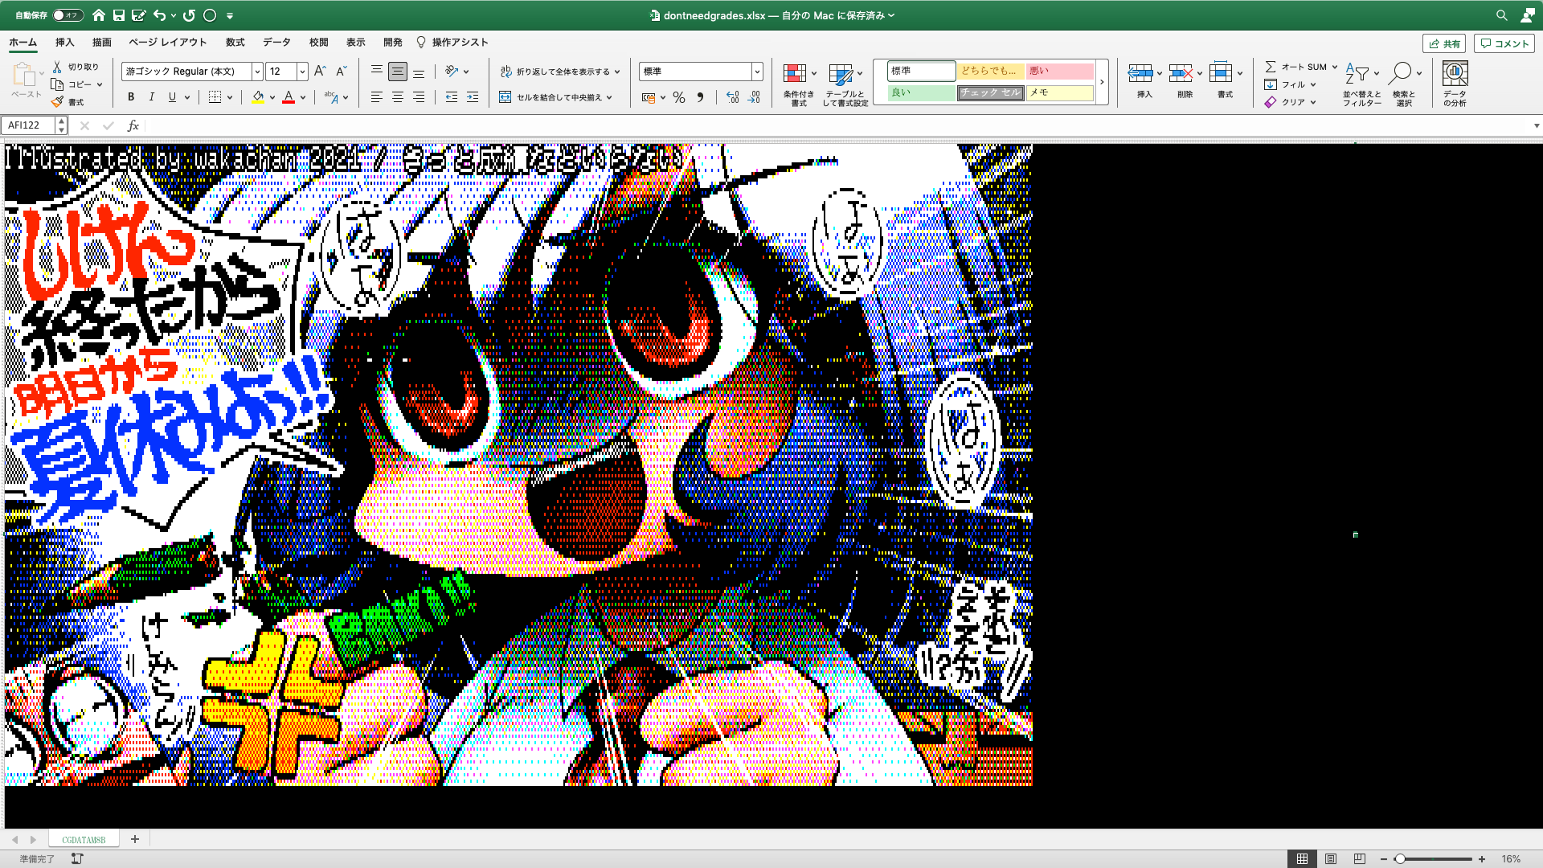Screen dimensions: 1543x868
Task: Switch to Normal view in status bar
Action: pos(1302,859)
